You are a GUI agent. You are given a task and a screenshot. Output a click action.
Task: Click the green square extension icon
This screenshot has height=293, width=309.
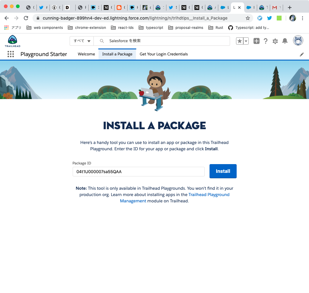pyautogui.click(x=279, y=18)
